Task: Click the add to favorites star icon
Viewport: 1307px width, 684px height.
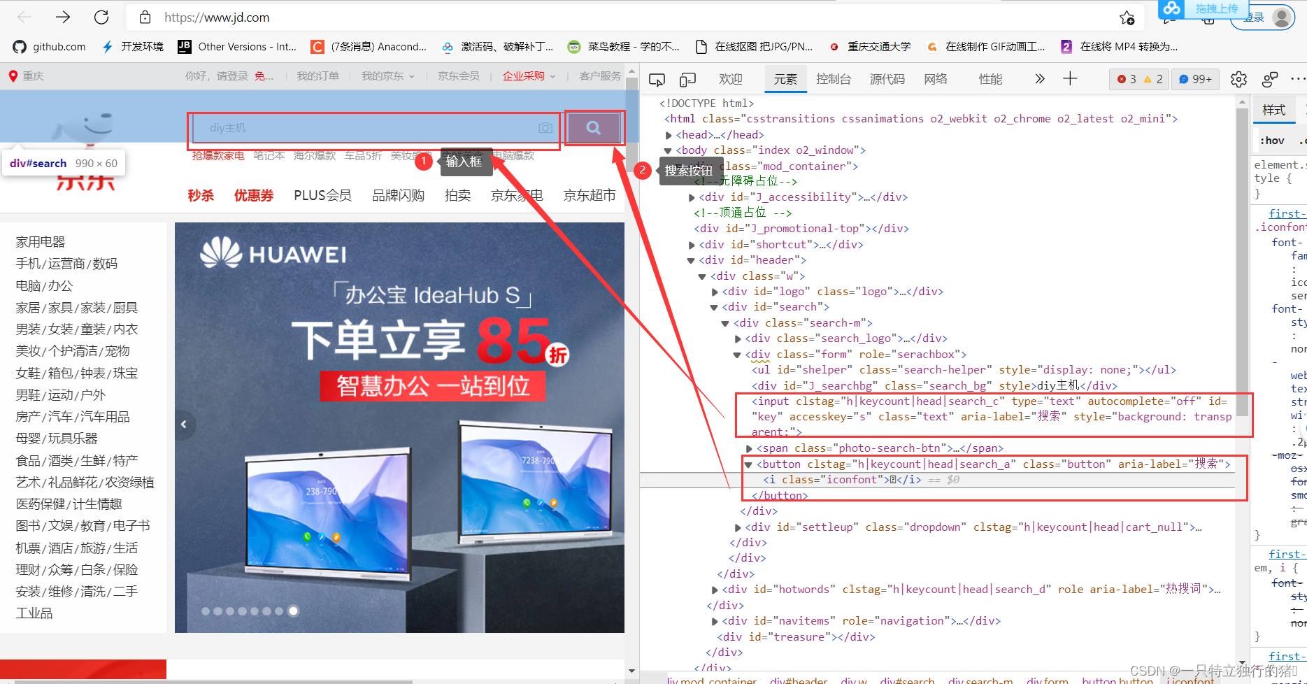Action: 1127,17
